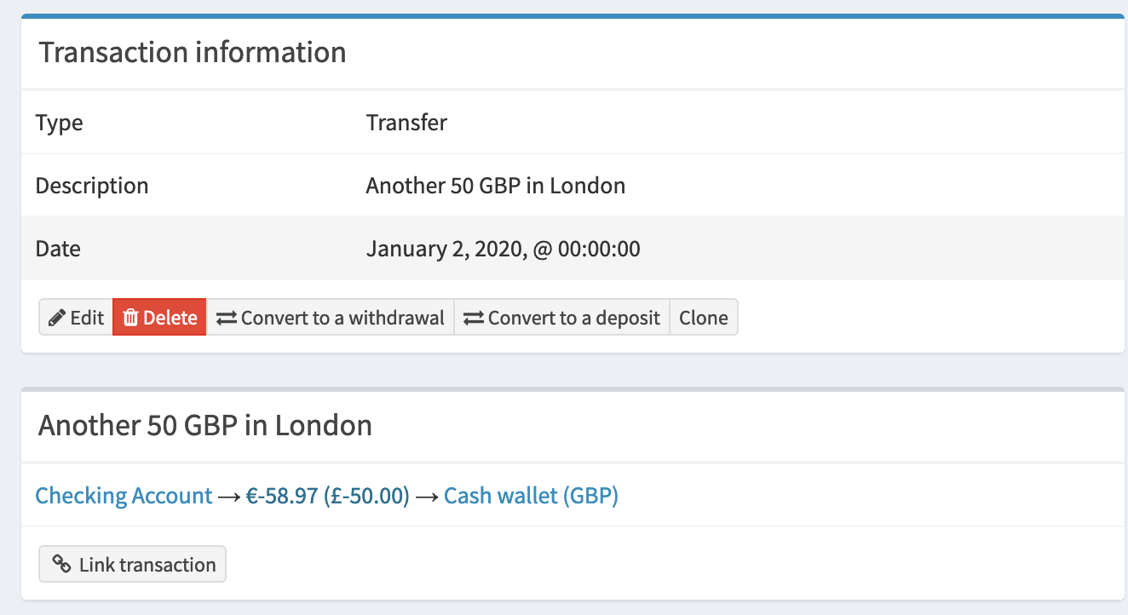Convert the transfer to a withdrawal

[x=331, y=317]
